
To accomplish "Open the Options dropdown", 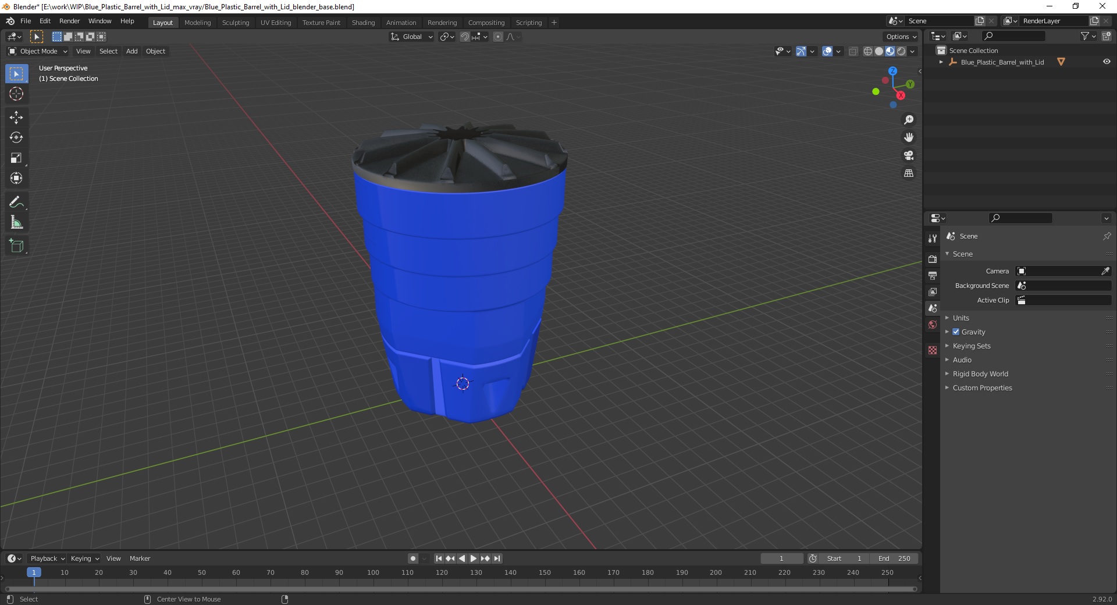I will (x=901, y=37).
